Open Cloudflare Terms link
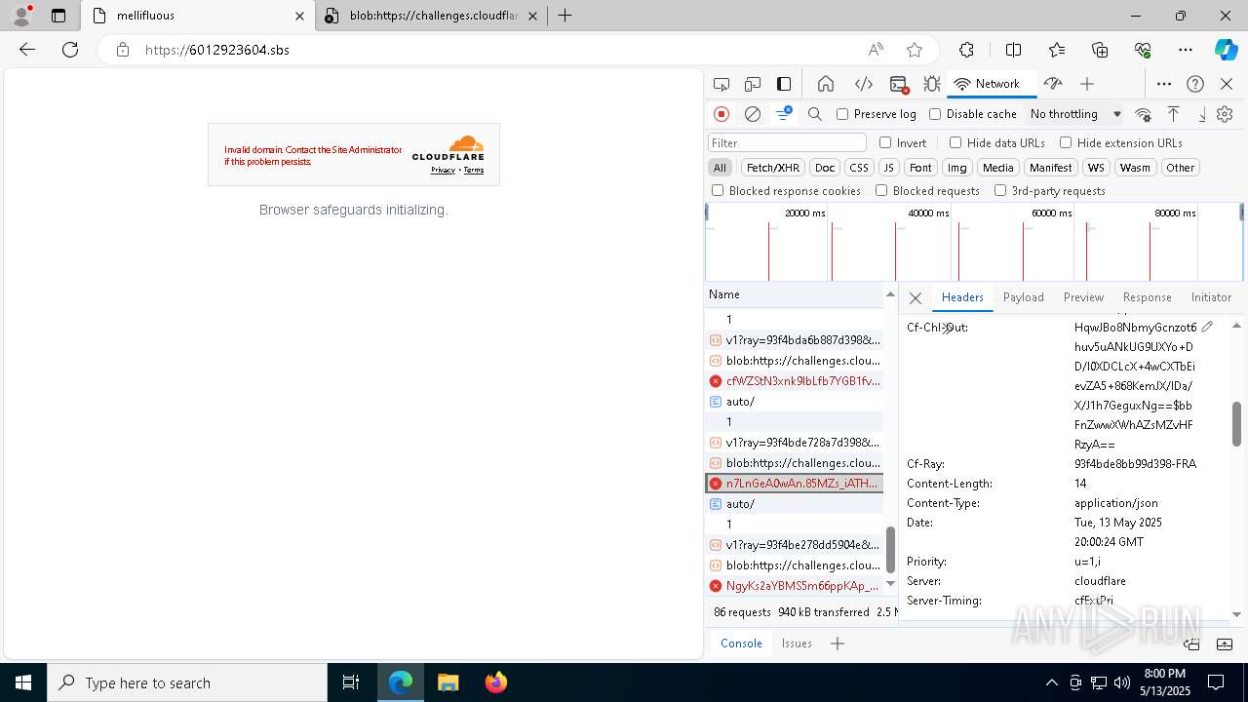Screen dimensions: 1248x702 click(474, 170)
